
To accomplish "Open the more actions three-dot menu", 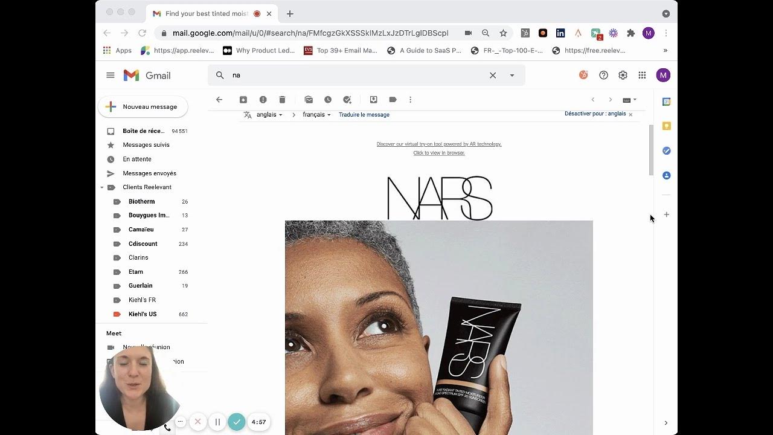I will pyautogui.click(x=410, y=100).
